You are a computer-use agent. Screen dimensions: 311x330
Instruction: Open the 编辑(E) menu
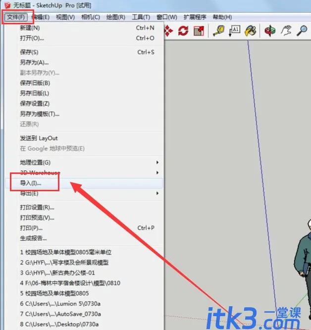tap(41, 17)
